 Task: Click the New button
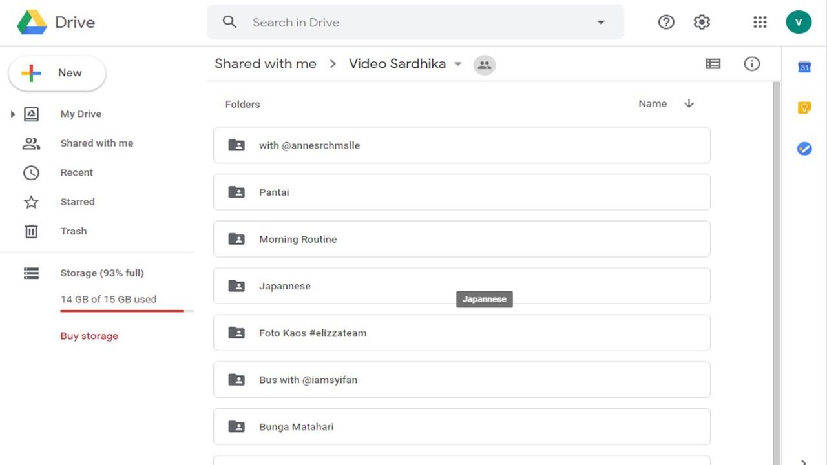(x=57, y=73)
